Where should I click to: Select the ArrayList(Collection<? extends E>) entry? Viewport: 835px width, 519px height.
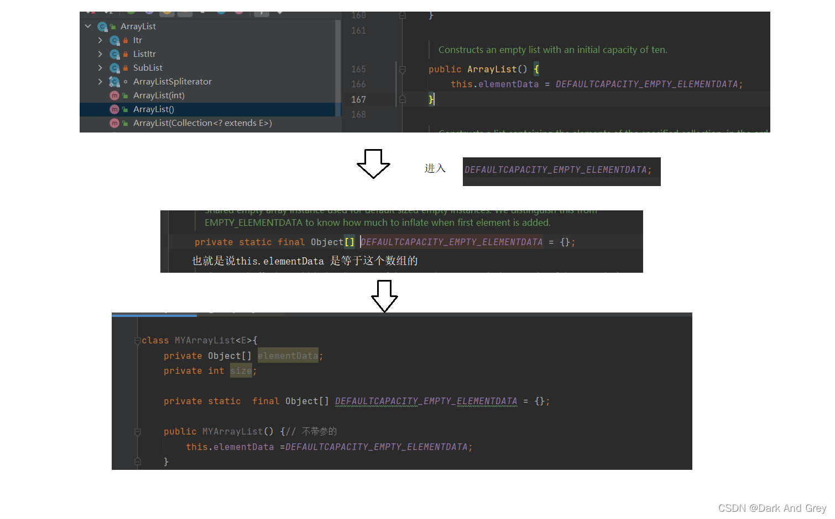coord(202,123)
